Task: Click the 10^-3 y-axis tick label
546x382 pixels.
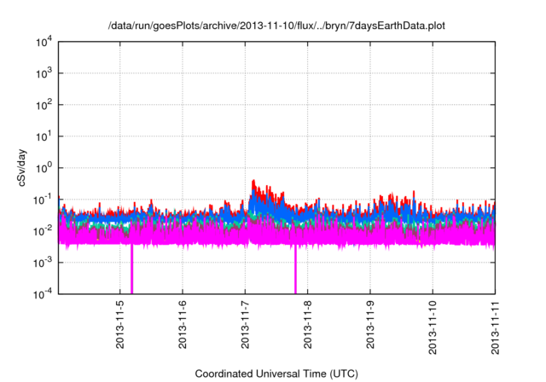Action: coord(44,263)
